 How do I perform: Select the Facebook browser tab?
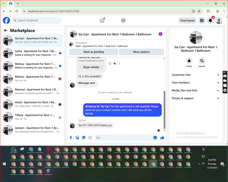(10, 4)
